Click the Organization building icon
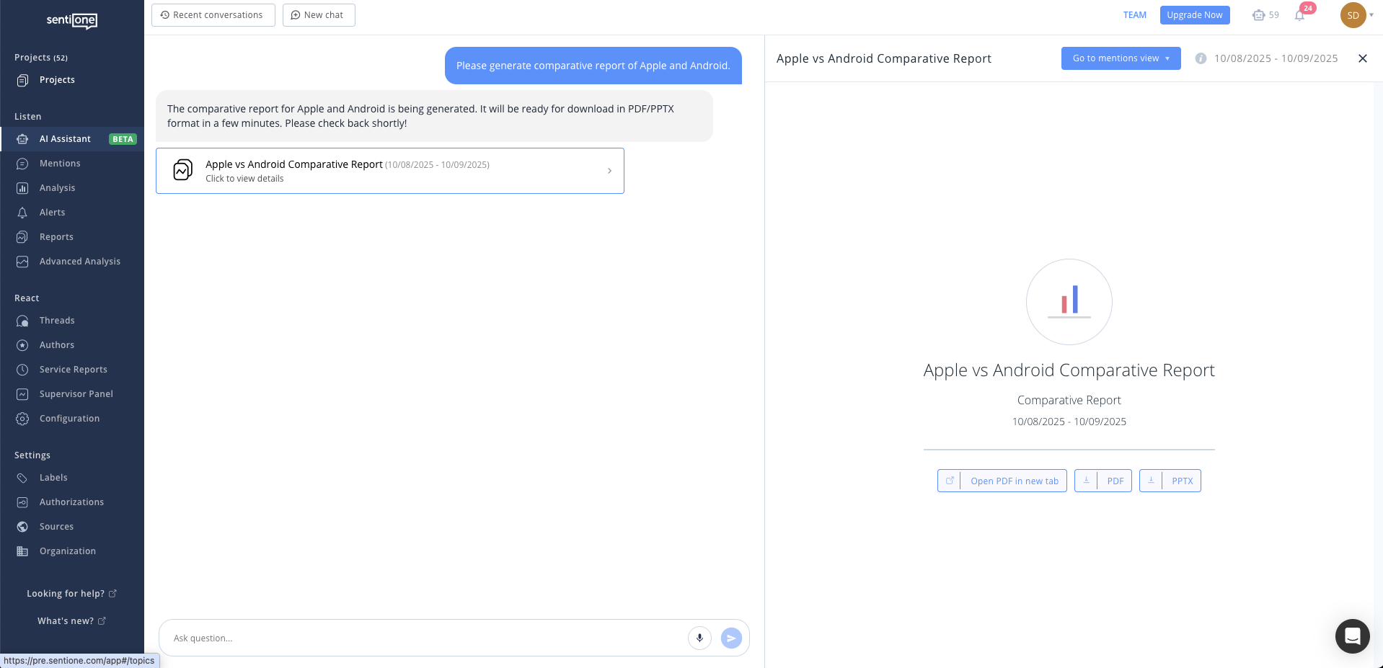The height and width of the screenshot is (668, 1383). (22, 551)
